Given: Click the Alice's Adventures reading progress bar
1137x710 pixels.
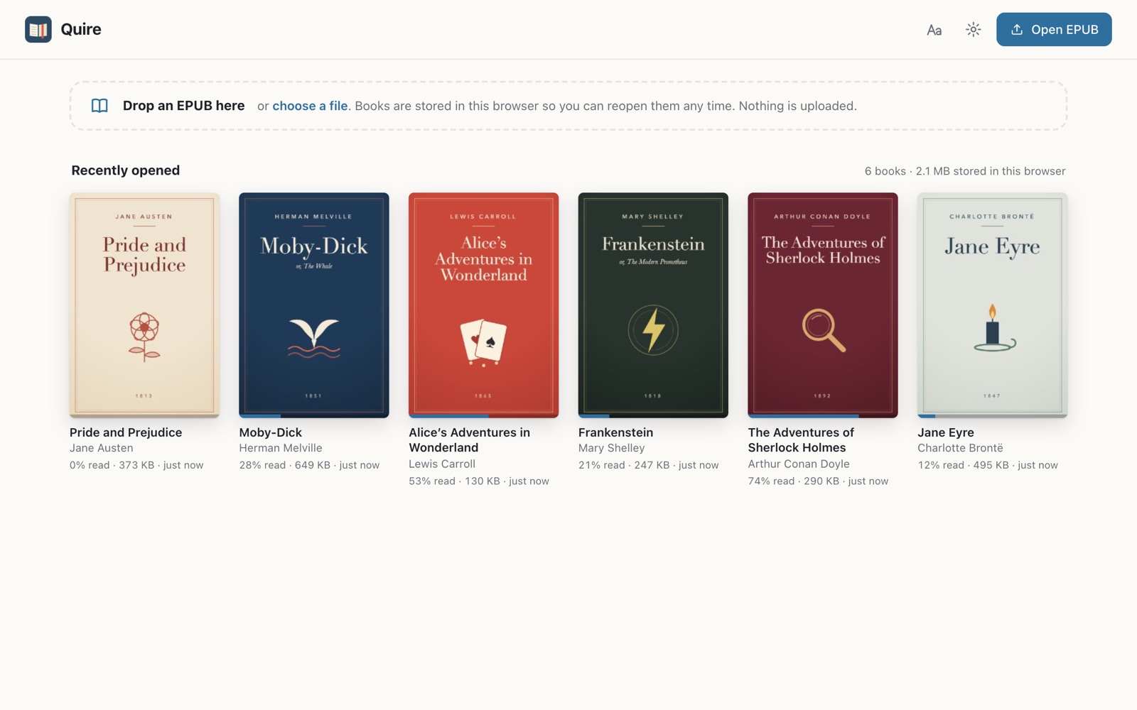Looking at the screenshot, I should [483, 416].
